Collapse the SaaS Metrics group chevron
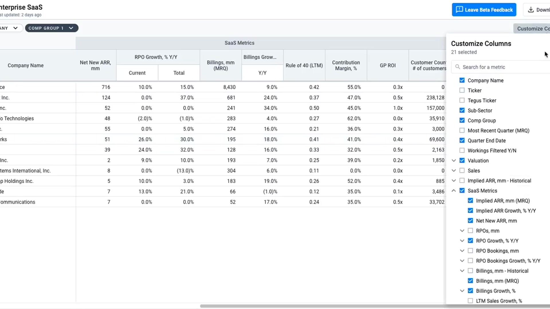Image resolution: width=550 pixels, height=309 pixels. coord(454,191)
